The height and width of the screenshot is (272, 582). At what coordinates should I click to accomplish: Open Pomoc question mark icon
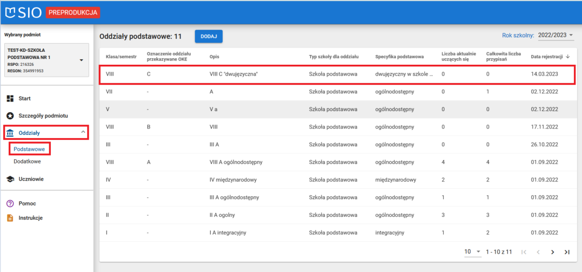(x=10, y=203)
